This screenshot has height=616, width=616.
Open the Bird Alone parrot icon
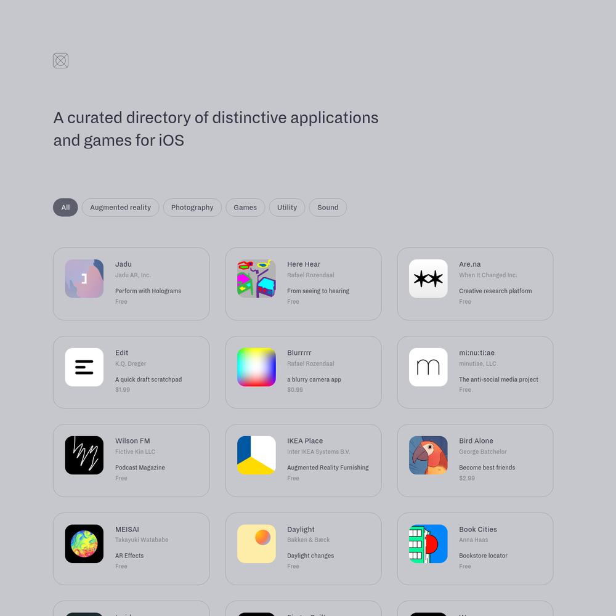428,455
